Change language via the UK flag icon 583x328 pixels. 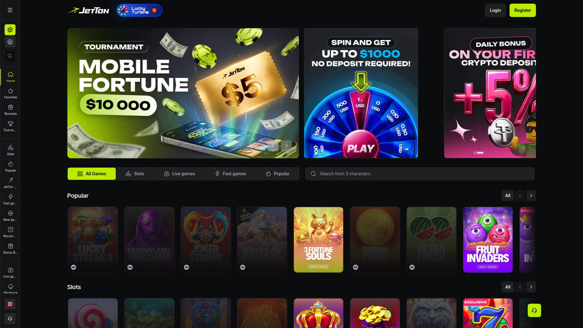tap(10, 304)
